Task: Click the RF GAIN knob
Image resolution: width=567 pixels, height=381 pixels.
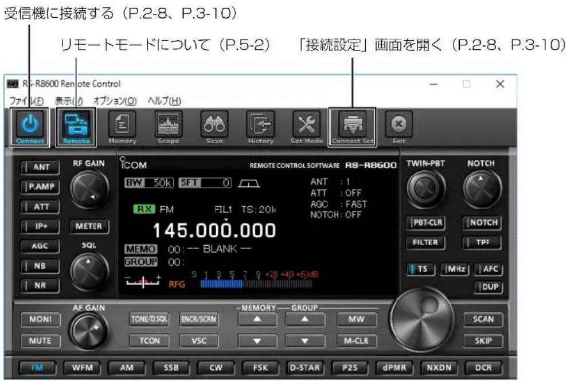Action: (89, 189)
